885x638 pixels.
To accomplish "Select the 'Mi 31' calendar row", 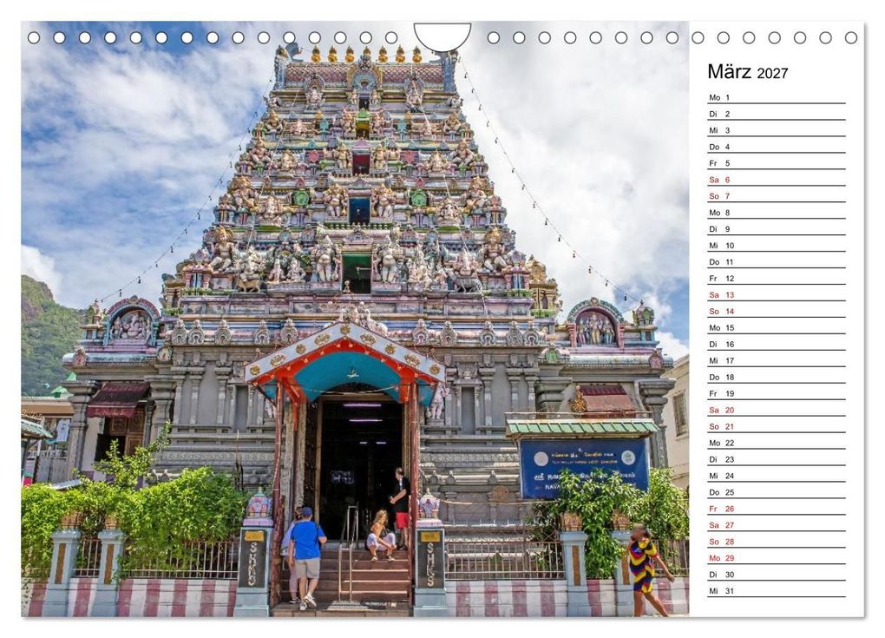I will point(777,590).
